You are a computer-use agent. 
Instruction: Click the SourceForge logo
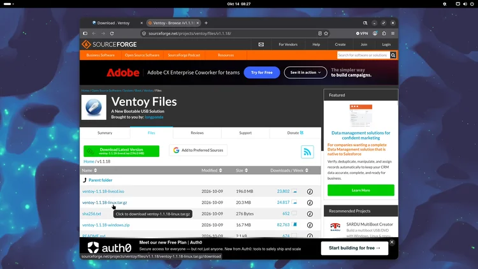109,45
